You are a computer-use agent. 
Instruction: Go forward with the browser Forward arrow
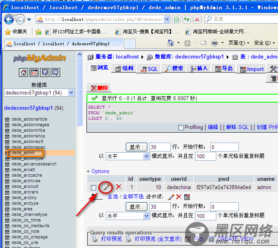(x=20, y=19)
